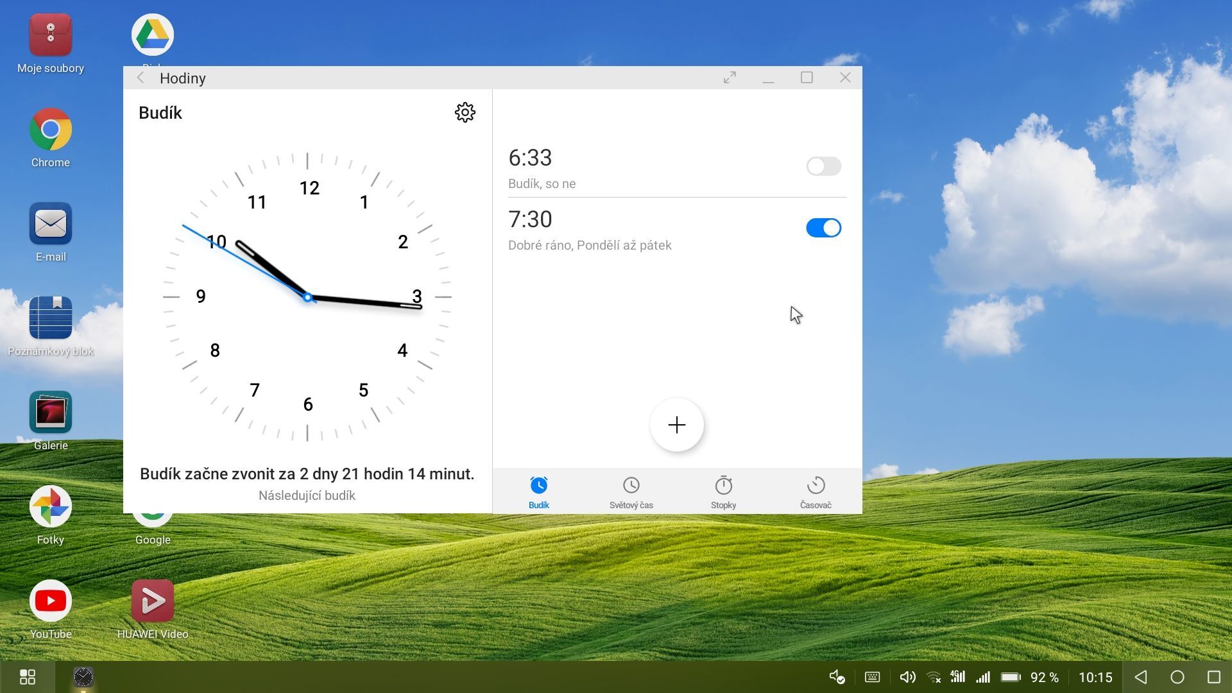Open YouTube desktop shortcut

[51, 601]
